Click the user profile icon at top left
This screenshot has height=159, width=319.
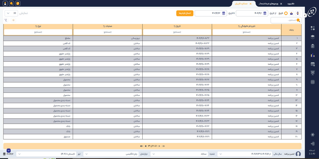pos(5,3)
